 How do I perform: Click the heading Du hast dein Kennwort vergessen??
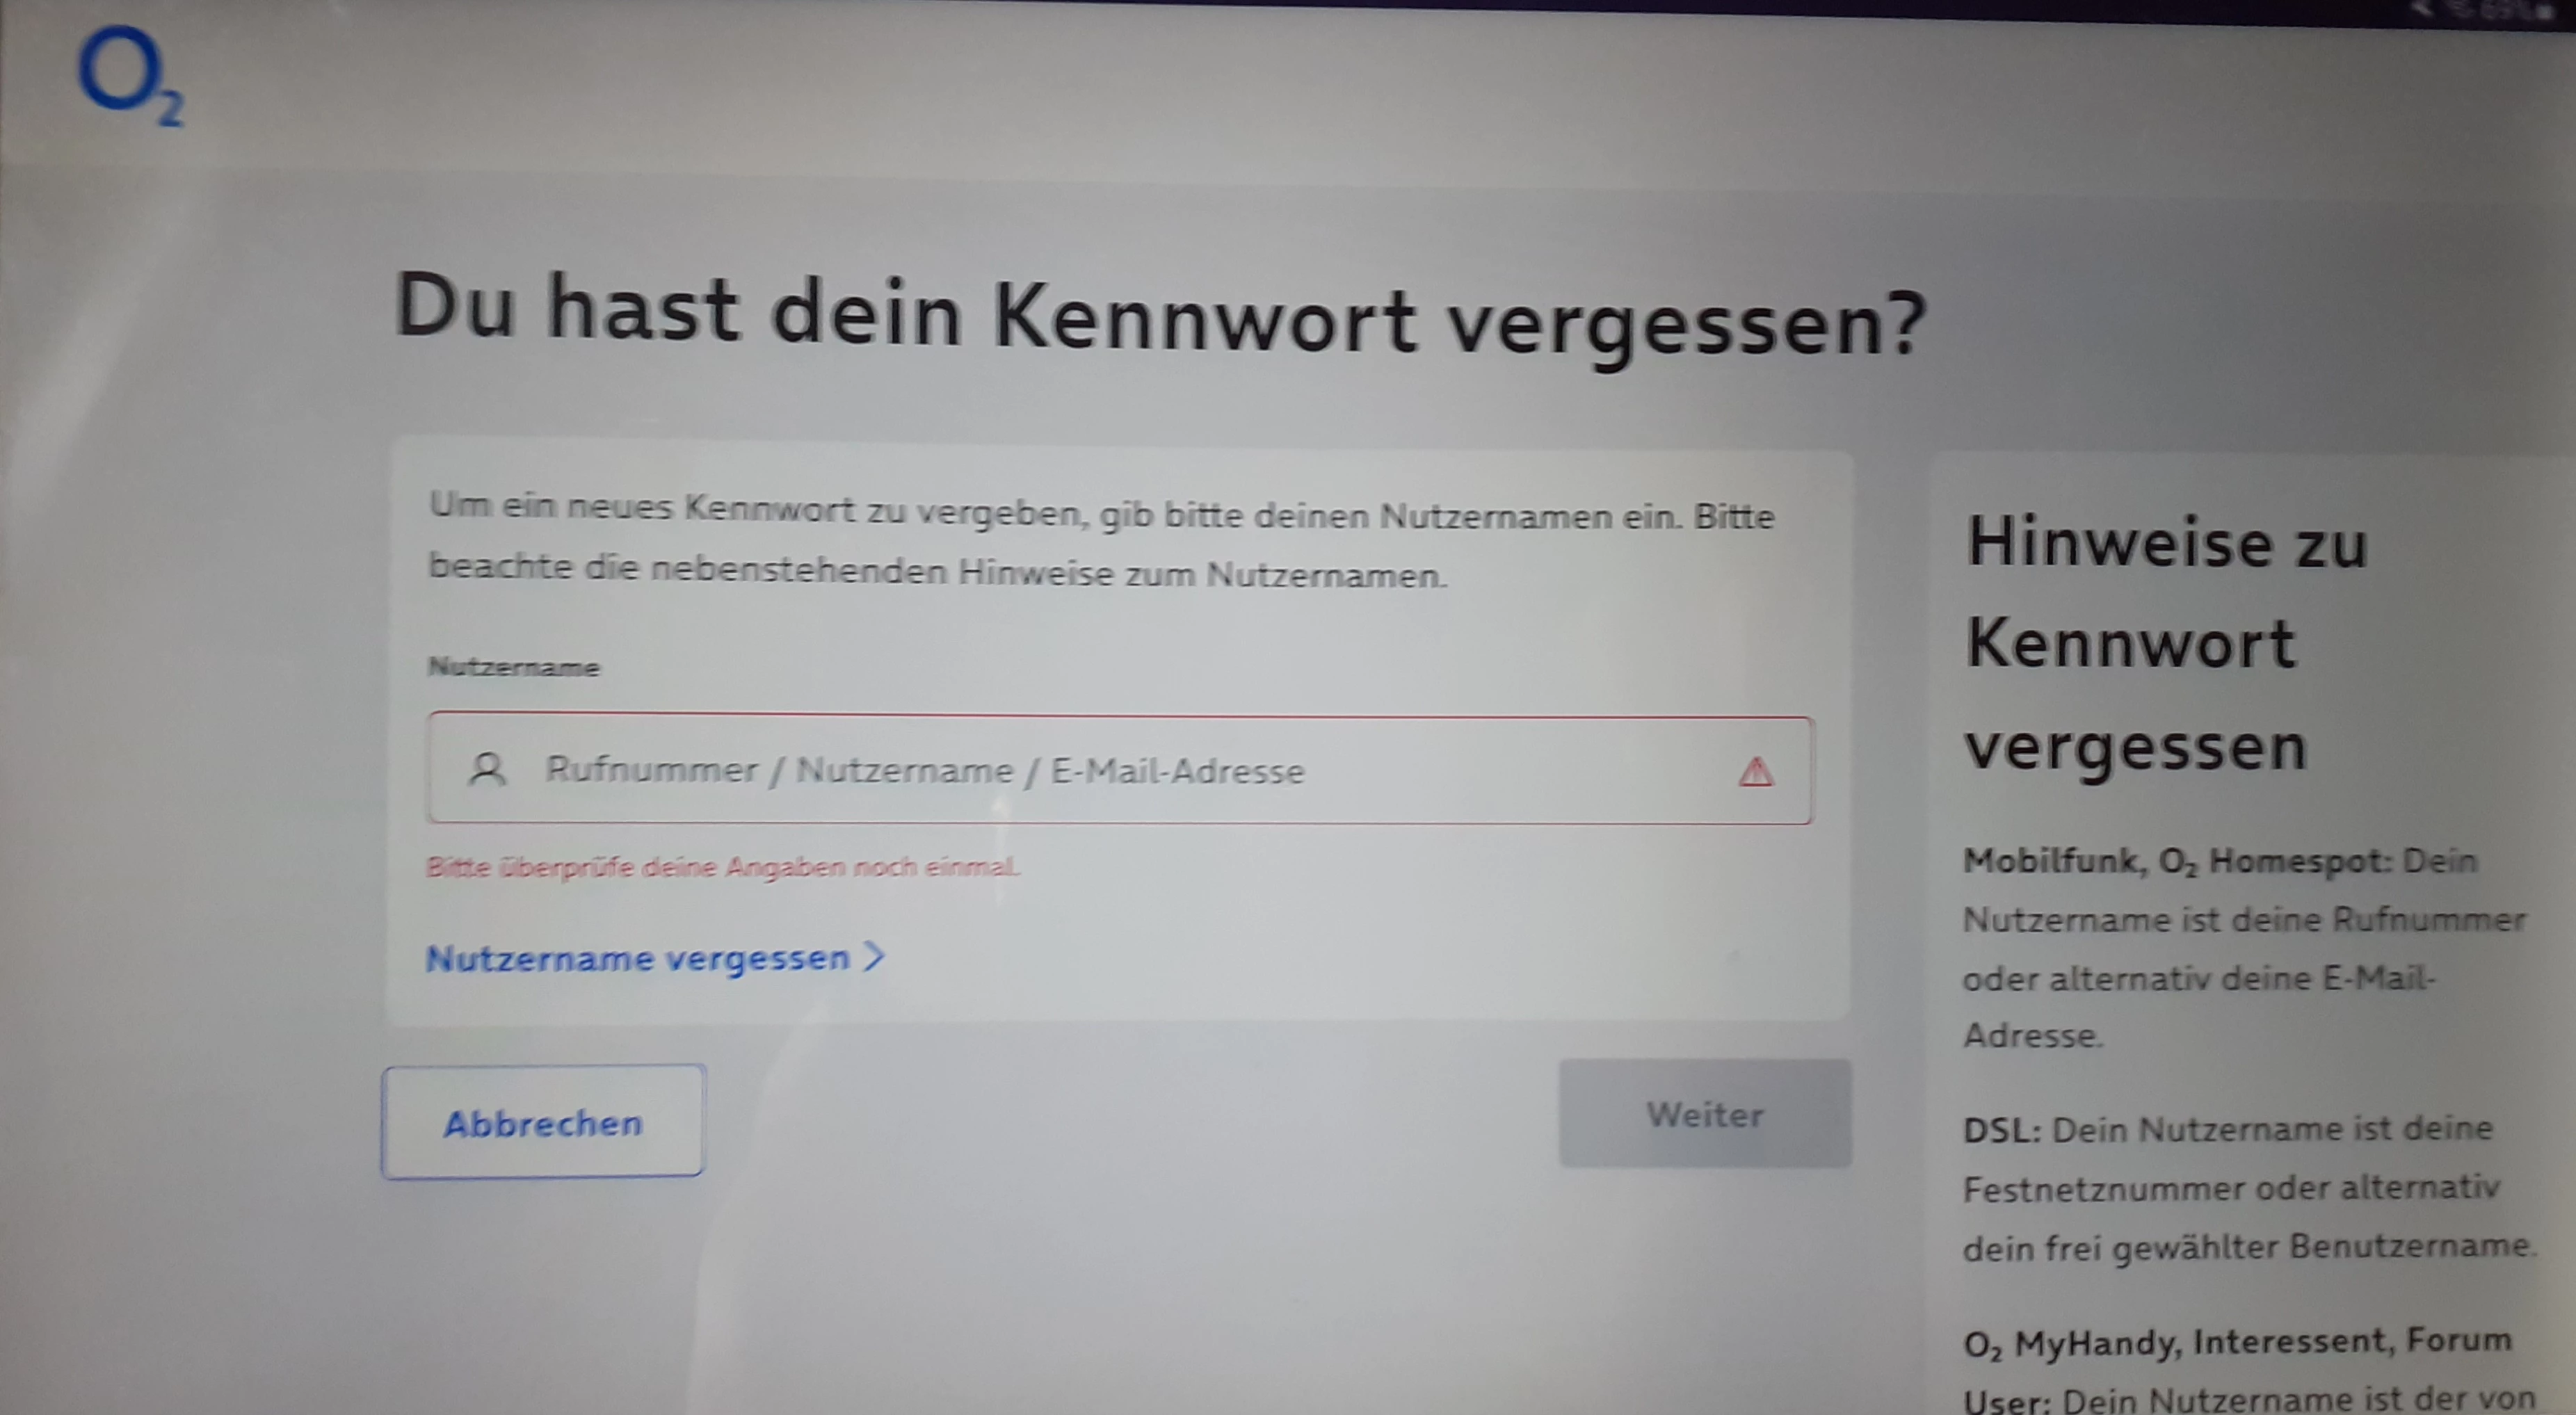click(1160, 318)
